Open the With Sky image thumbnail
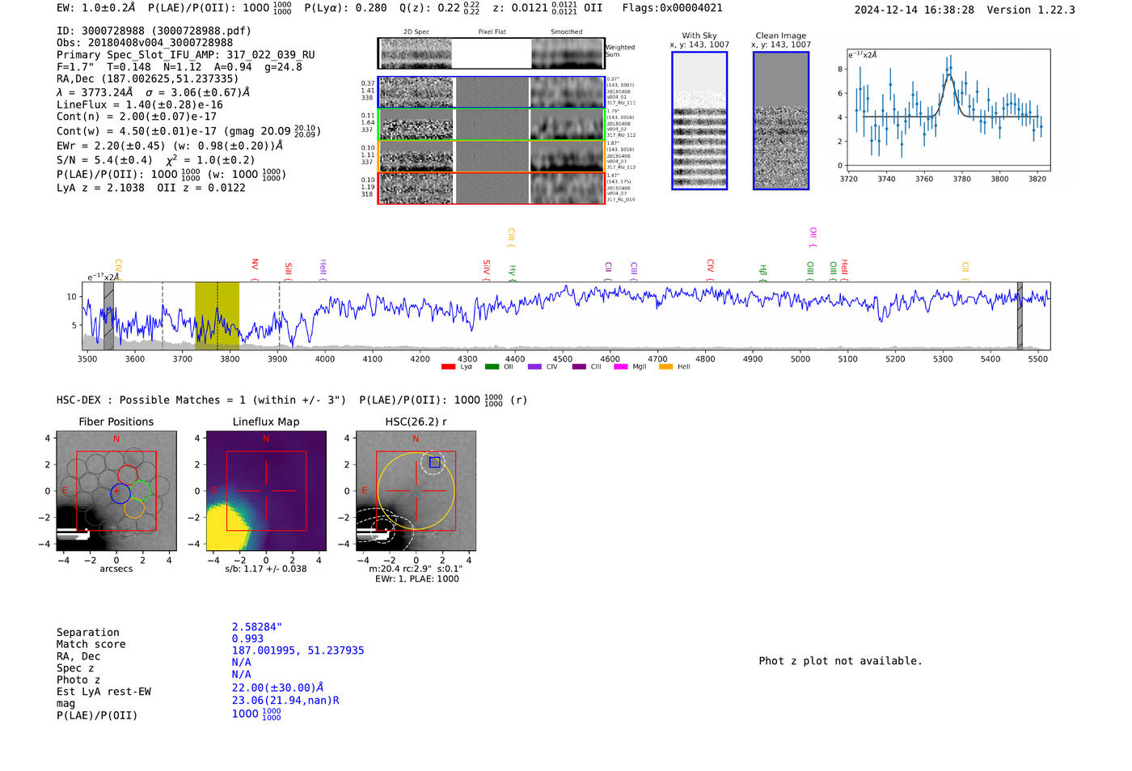The height and width of the screenshot is (771, 1132). [x=699, y=121]
